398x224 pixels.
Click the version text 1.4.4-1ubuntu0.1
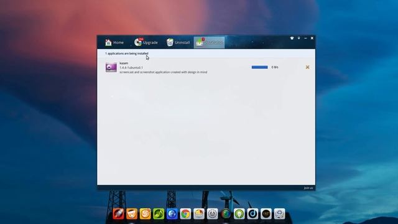click(131, 68)
